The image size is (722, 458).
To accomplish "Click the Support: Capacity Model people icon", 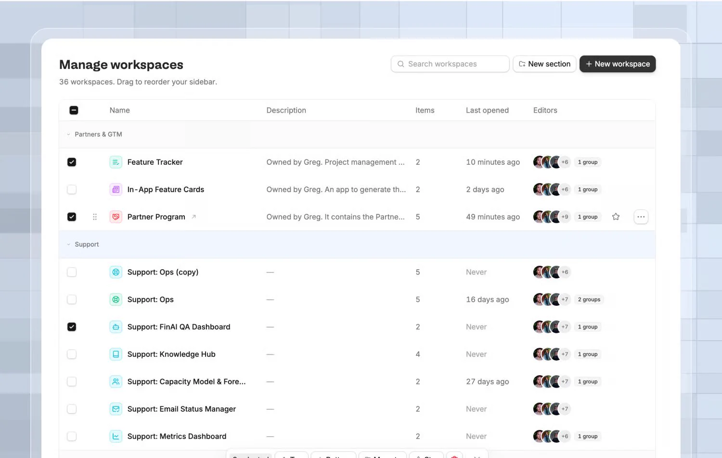I will (116, 382).
